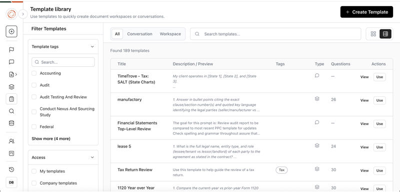This screenshot has width=400, height=192.
Task: Click the conversation type icon in the TimeTrove row
Action: [x=317, y=75]
